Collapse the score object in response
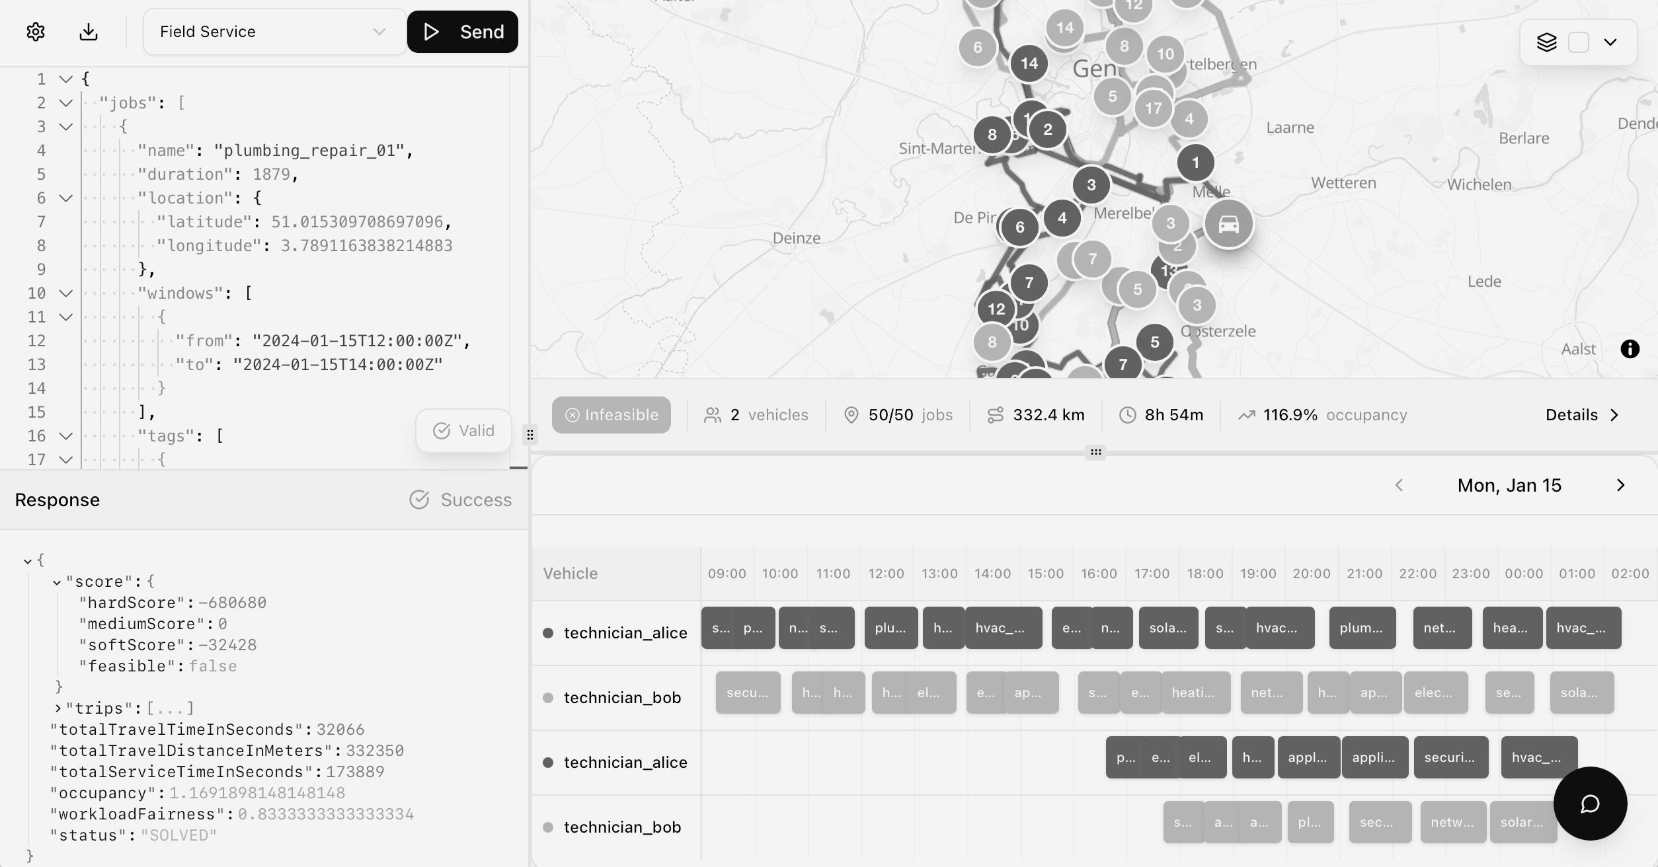The width and height of the screenshot is (1658, 867). click(x=57, y=582)
